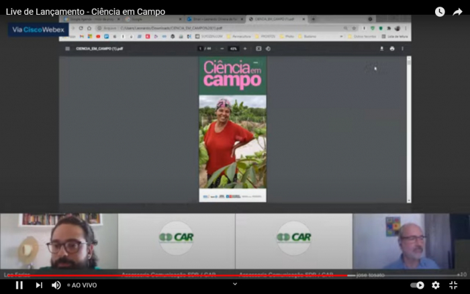This screenshot has width=470, height=294.
Task: Expand the chevron below the progress bar
Action: 235,284
